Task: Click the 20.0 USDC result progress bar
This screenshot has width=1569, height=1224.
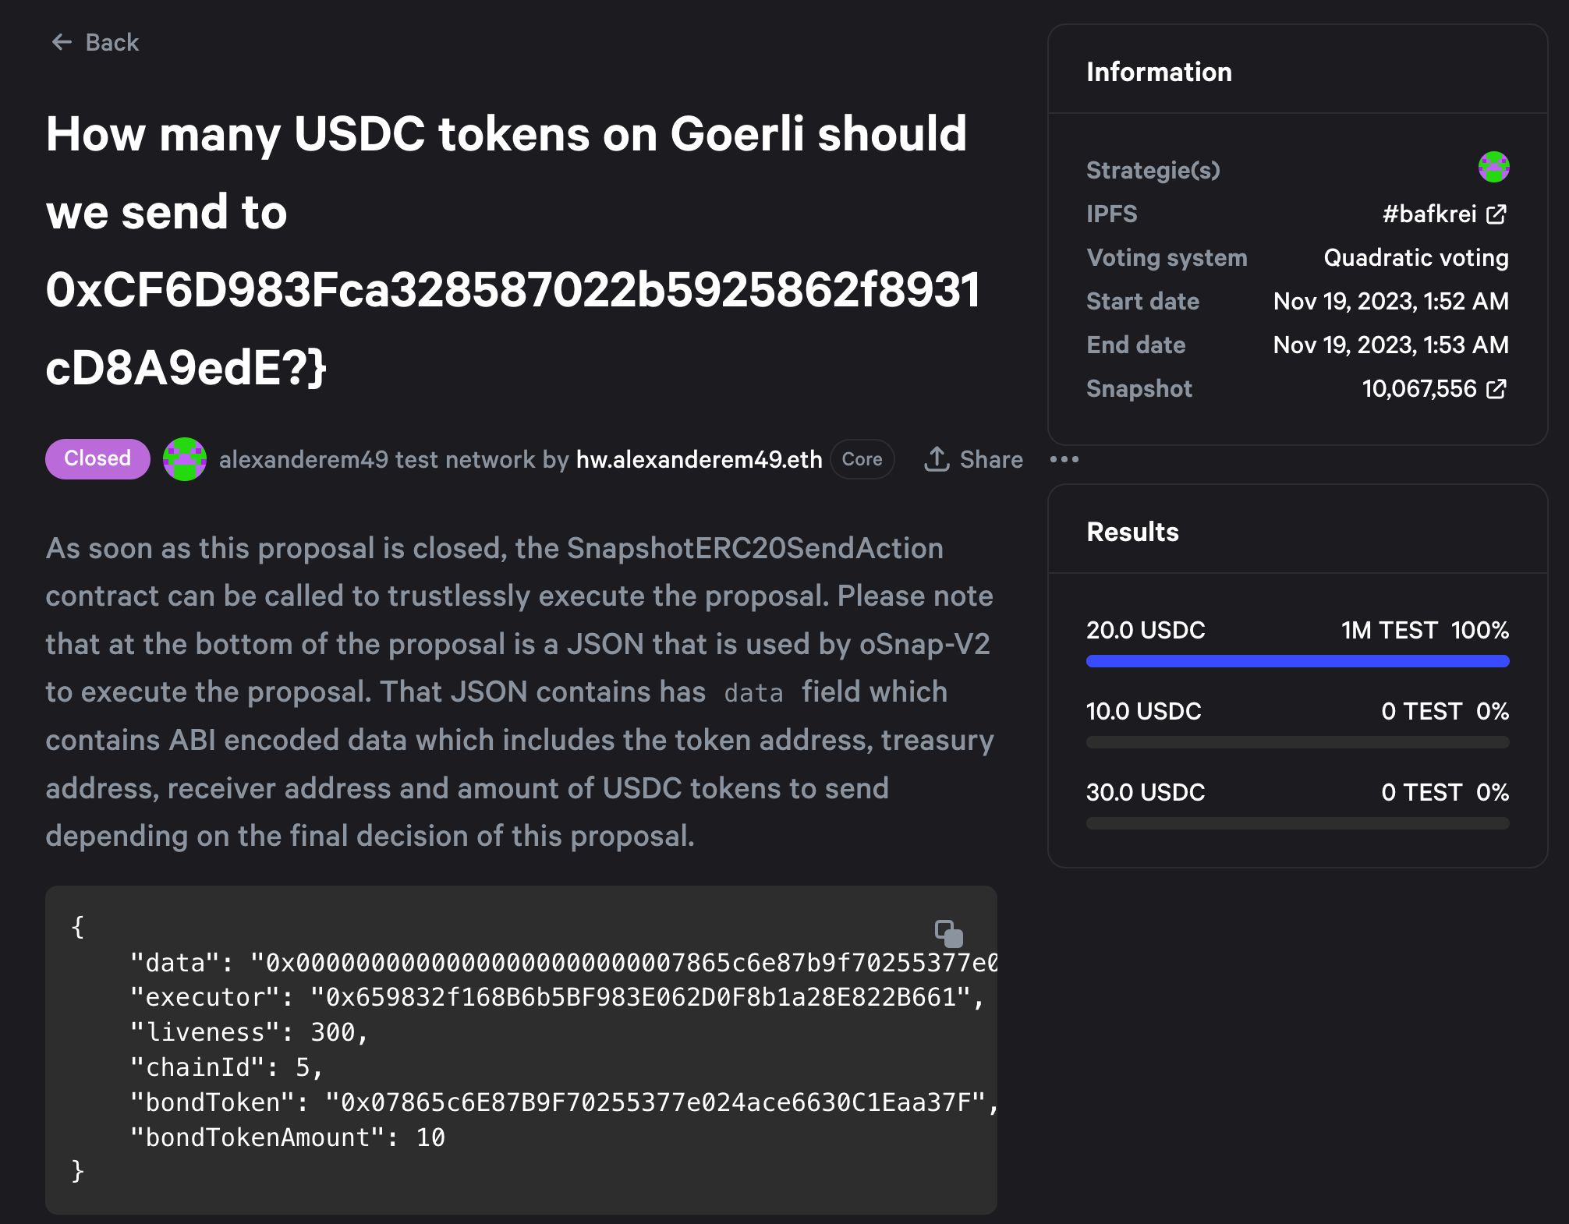Action: (x=1298, y=661)
